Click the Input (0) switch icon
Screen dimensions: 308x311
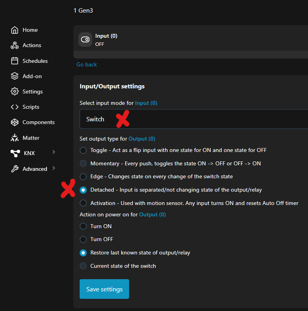[85, 40]
